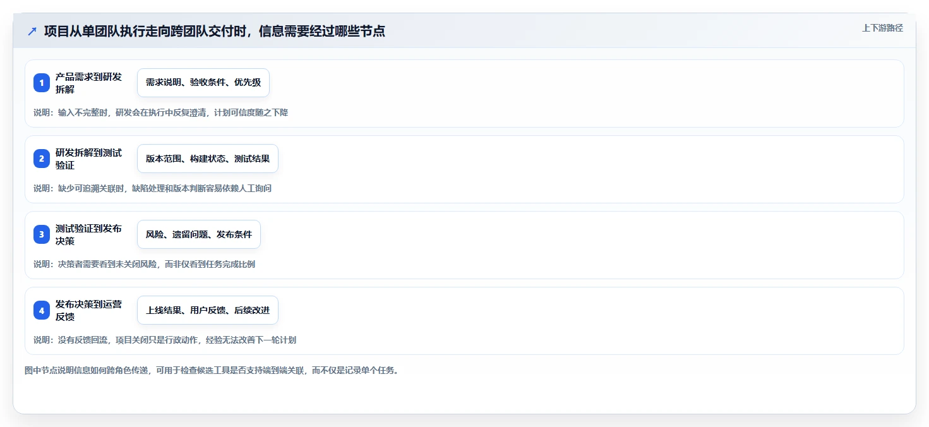Click the note starting 说明:决策者需要看到未关闭风险
Viewport: 929px width, 427px height.
coord(144,264)
